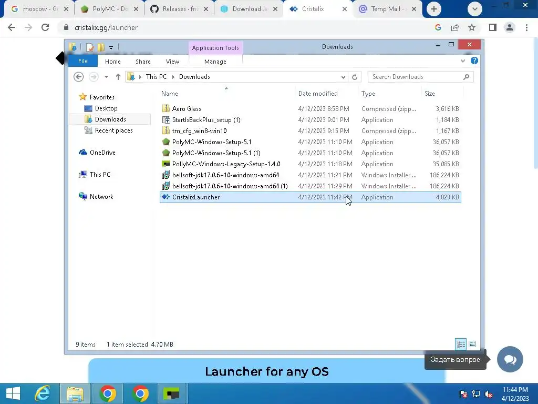Click the StartIsBackPlus_setup (1) file icon

[166, 120]
